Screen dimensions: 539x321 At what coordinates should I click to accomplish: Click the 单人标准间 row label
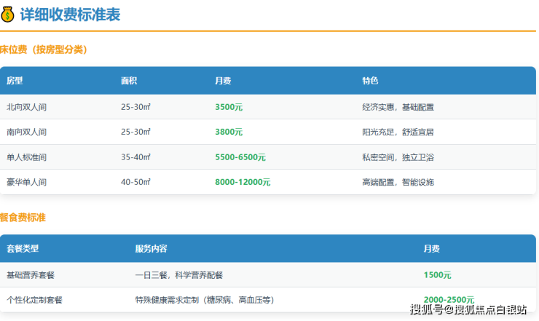coord(27,157)
